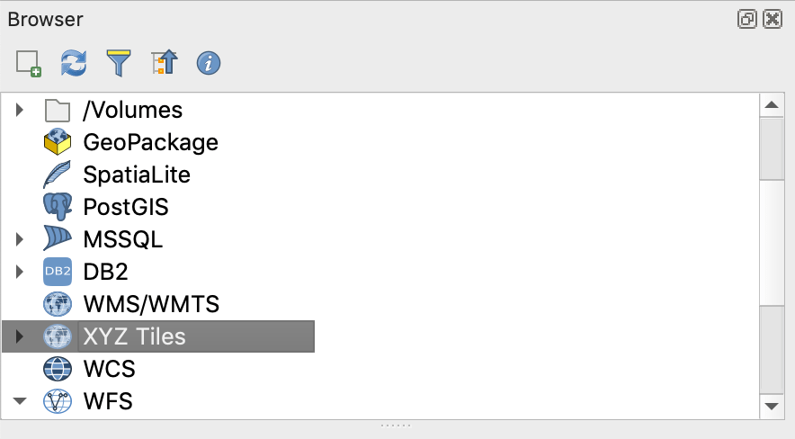795x439 pixels.
Task: Expand the /Volumes folder
Action: pyautogui.click(x=20, y=111)
